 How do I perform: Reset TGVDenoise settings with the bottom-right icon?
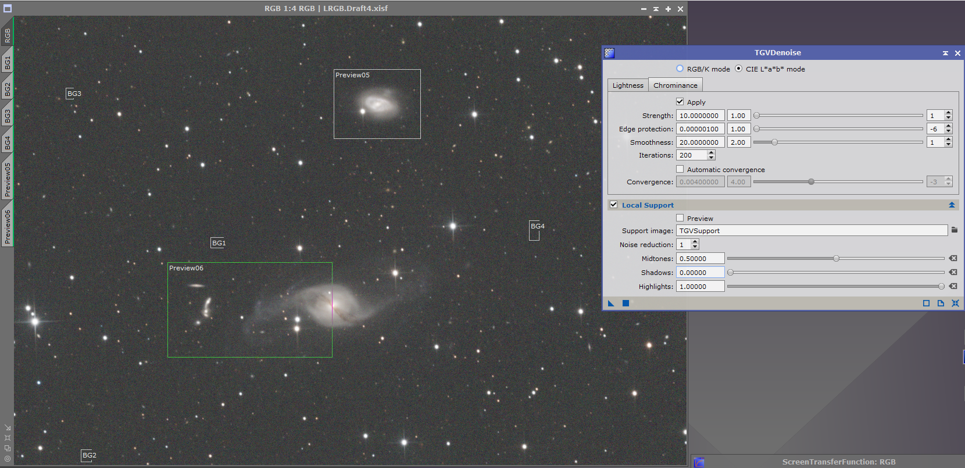tap(955, 303)
